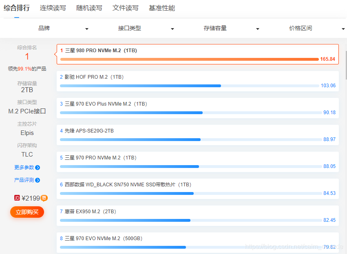
Task: Click the 88.05 score value
Action: pyautogui.click(x=329, y=166)
